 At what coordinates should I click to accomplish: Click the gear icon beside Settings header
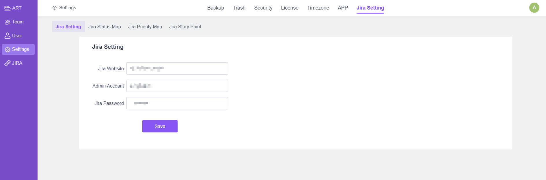click(x=55, y=8)
